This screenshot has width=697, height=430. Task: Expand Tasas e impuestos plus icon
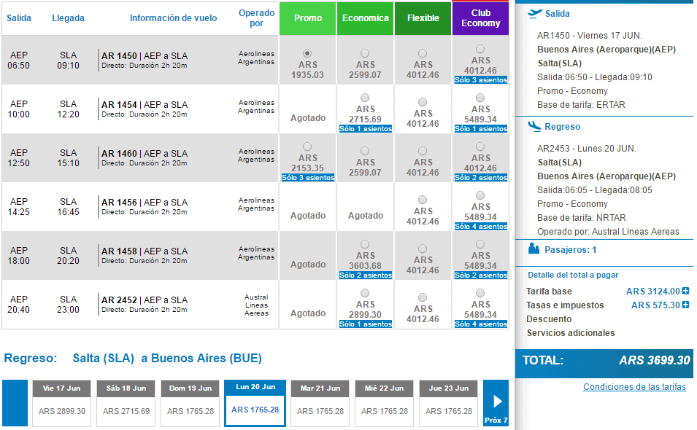coord(685,305)
